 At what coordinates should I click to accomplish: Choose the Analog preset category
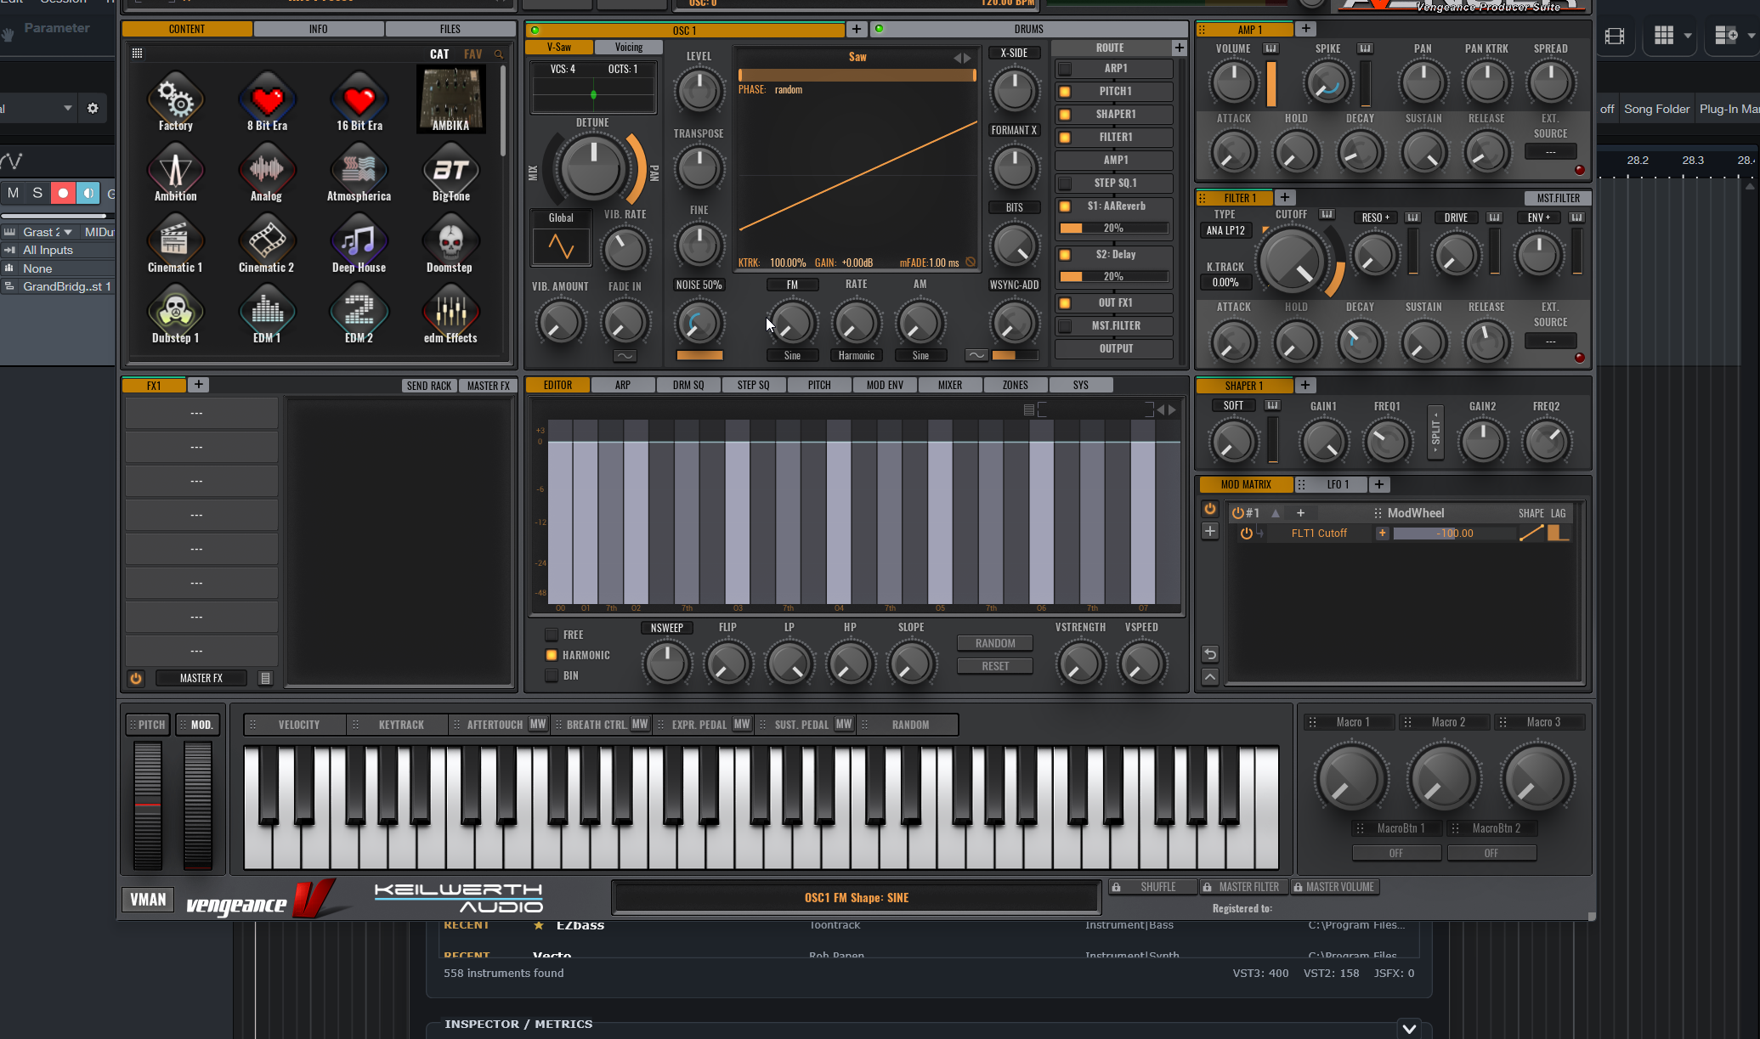click(267, 172)
